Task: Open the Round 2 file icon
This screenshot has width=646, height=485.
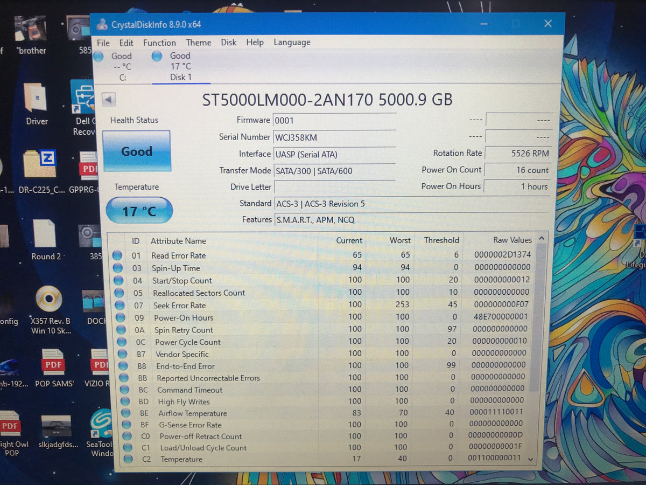Action: click(x=45, y=240)
